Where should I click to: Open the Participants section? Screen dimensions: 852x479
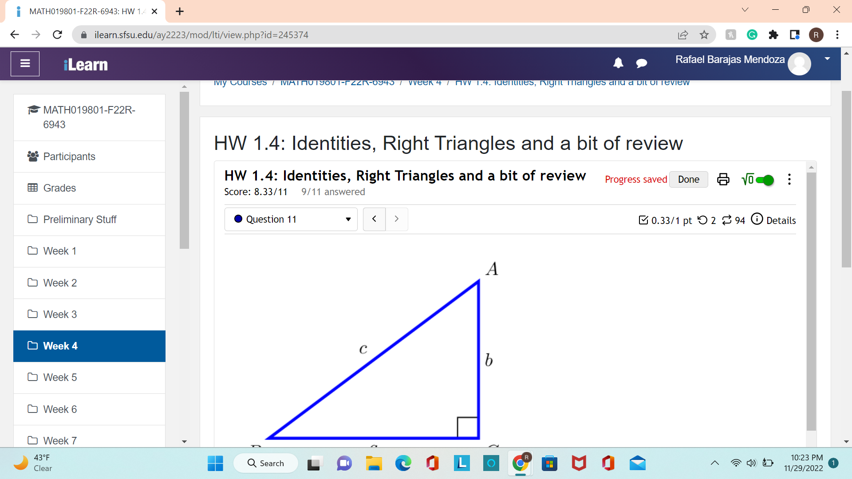click(x=69, y=156)
